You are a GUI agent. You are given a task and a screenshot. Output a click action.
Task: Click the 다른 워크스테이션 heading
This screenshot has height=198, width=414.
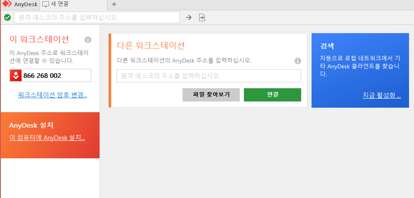[151, 46]
